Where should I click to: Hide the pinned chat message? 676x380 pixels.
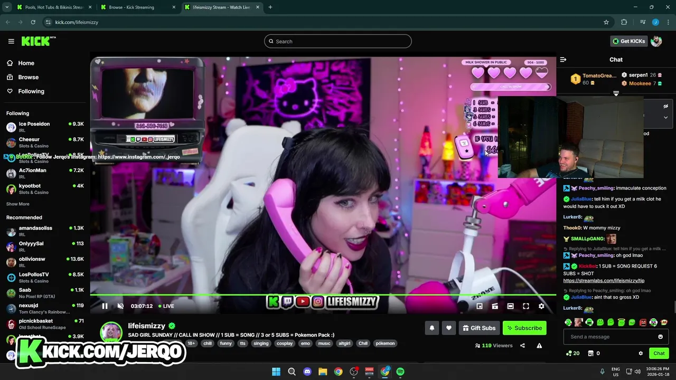[x=665, y=107]
